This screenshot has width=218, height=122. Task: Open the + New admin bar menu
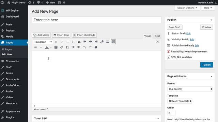point(51,2)
